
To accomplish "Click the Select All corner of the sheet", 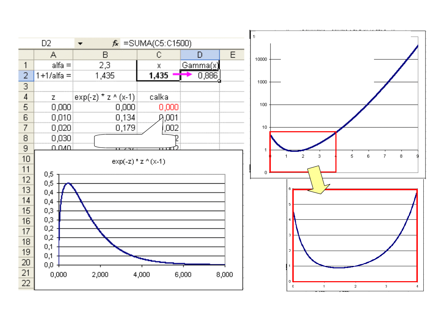I will [x=26, y=55].
